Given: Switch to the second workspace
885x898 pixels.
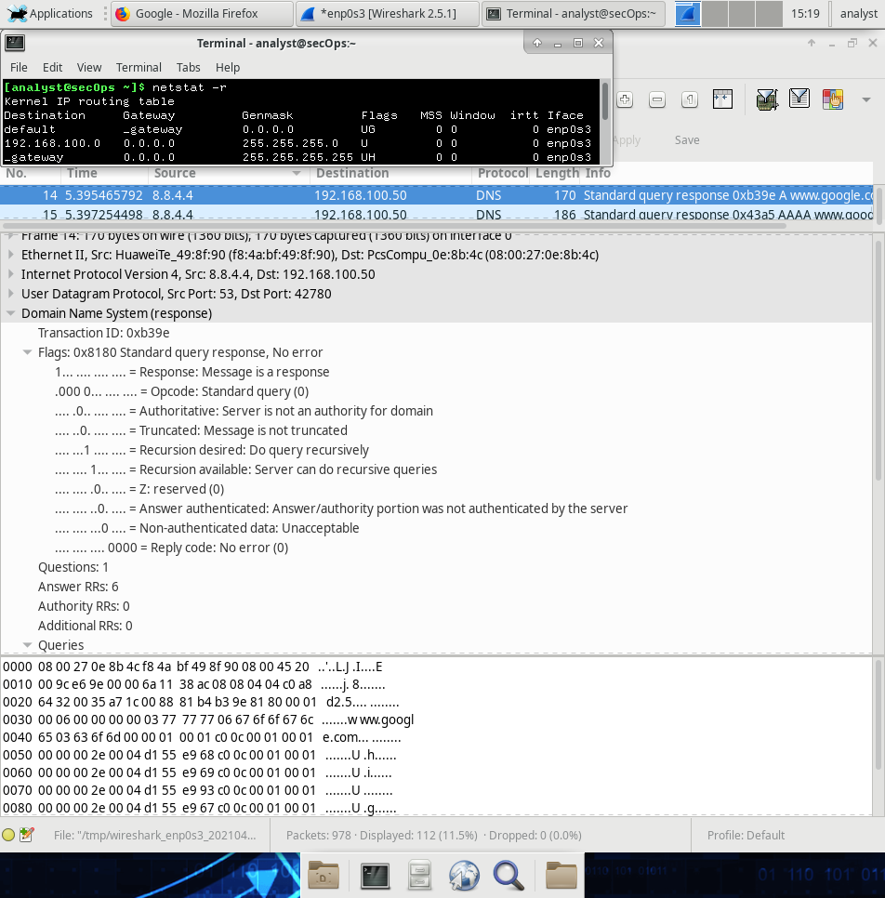Looking at the screenshot, I should tap(715, 13).
